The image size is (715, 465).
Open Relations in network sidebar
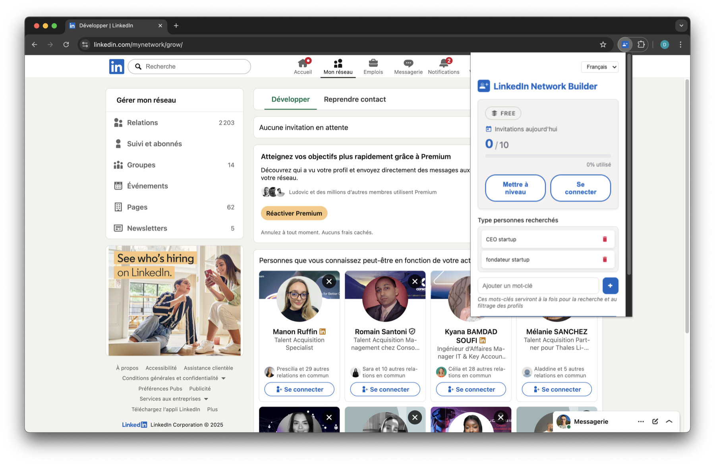(174, 123)
